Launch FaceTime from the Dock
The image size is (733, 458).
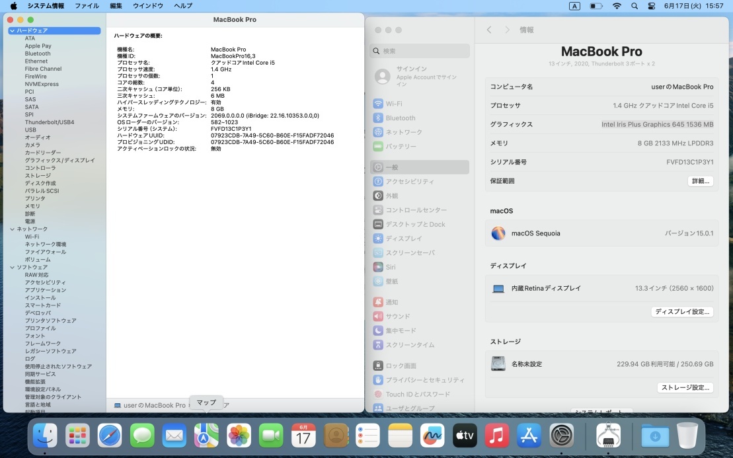(271, 436)
